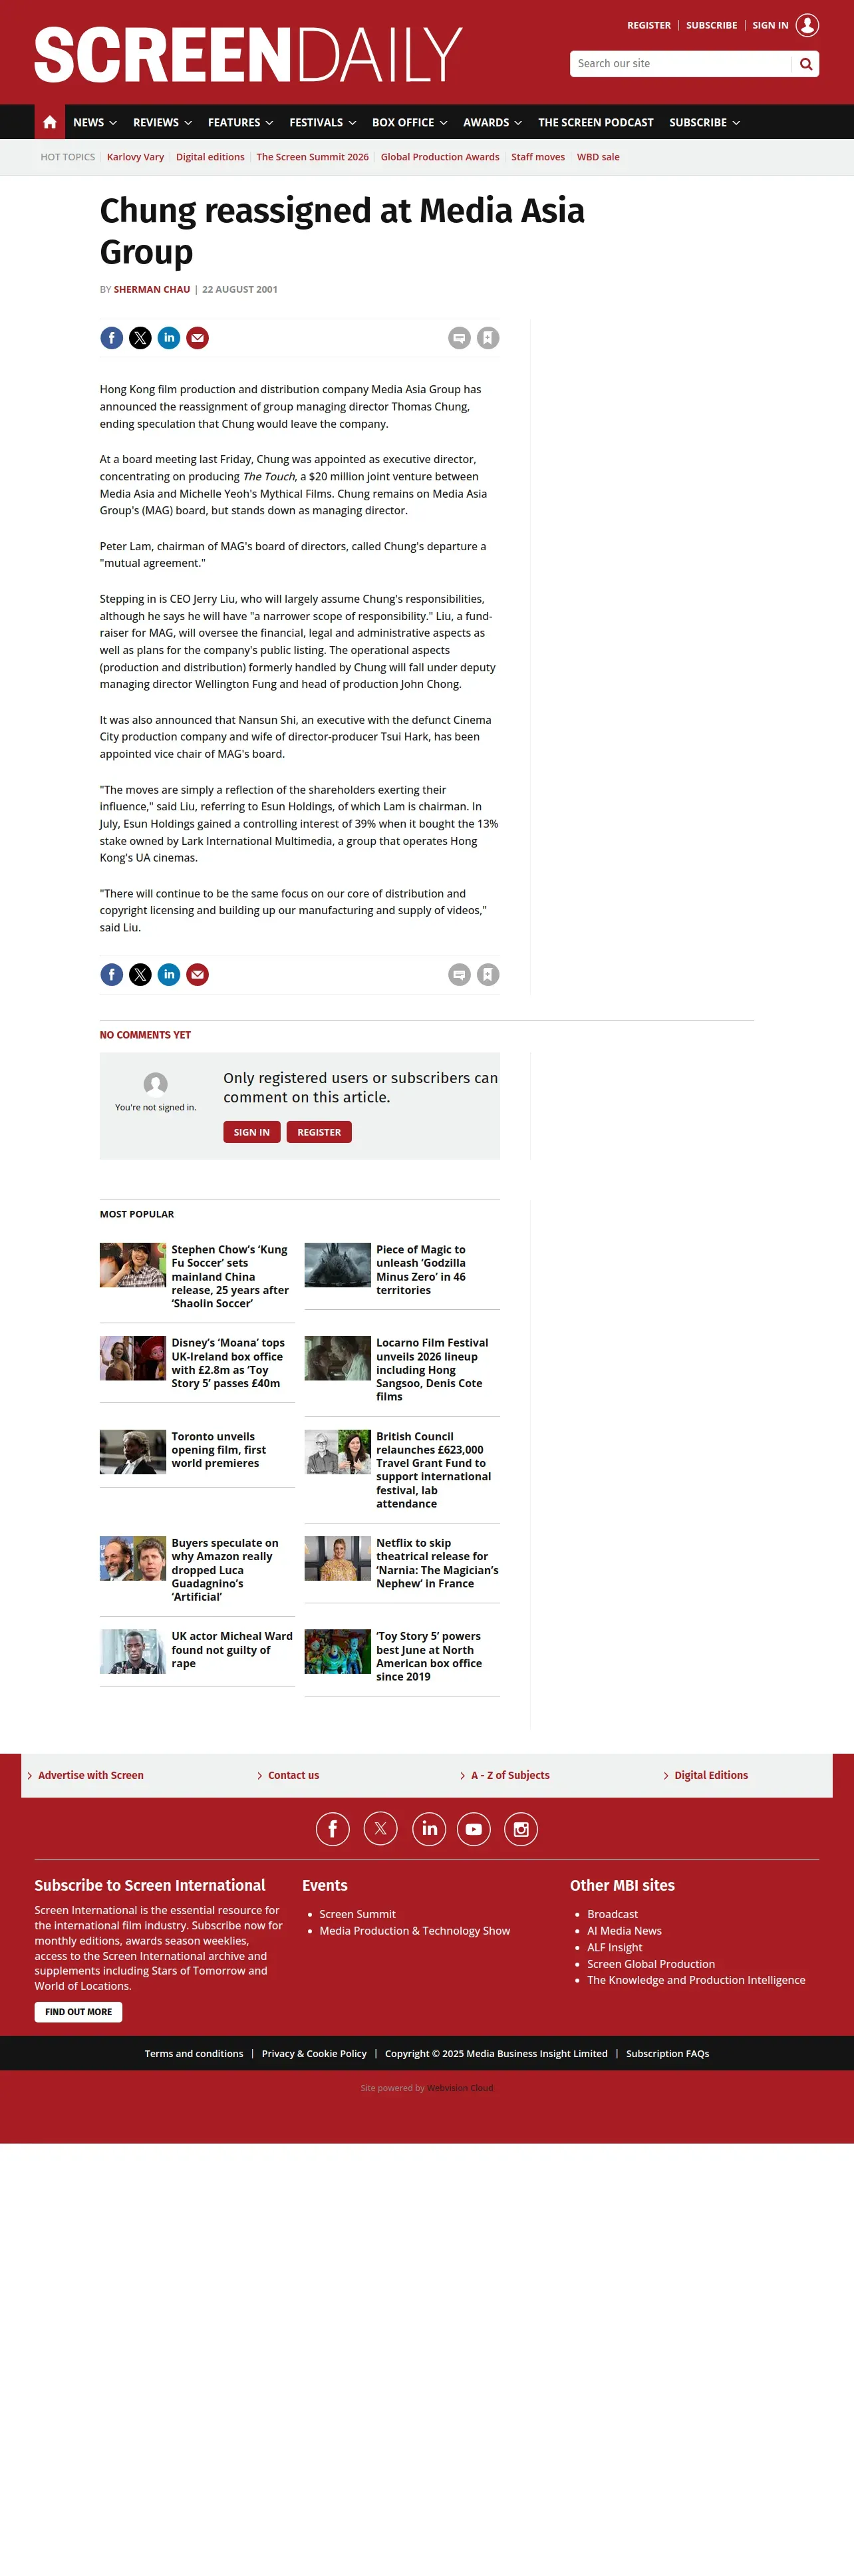
Task: Open the user account avatar icon
Action: pyautogui.click(x=807, y=25)
